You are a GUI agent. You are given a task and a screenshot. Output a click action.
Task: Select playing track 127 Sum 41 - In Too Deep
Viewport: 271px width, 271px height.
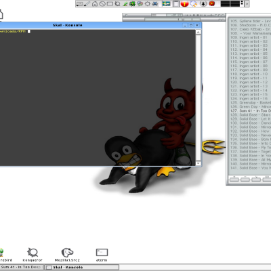[250, 110]
